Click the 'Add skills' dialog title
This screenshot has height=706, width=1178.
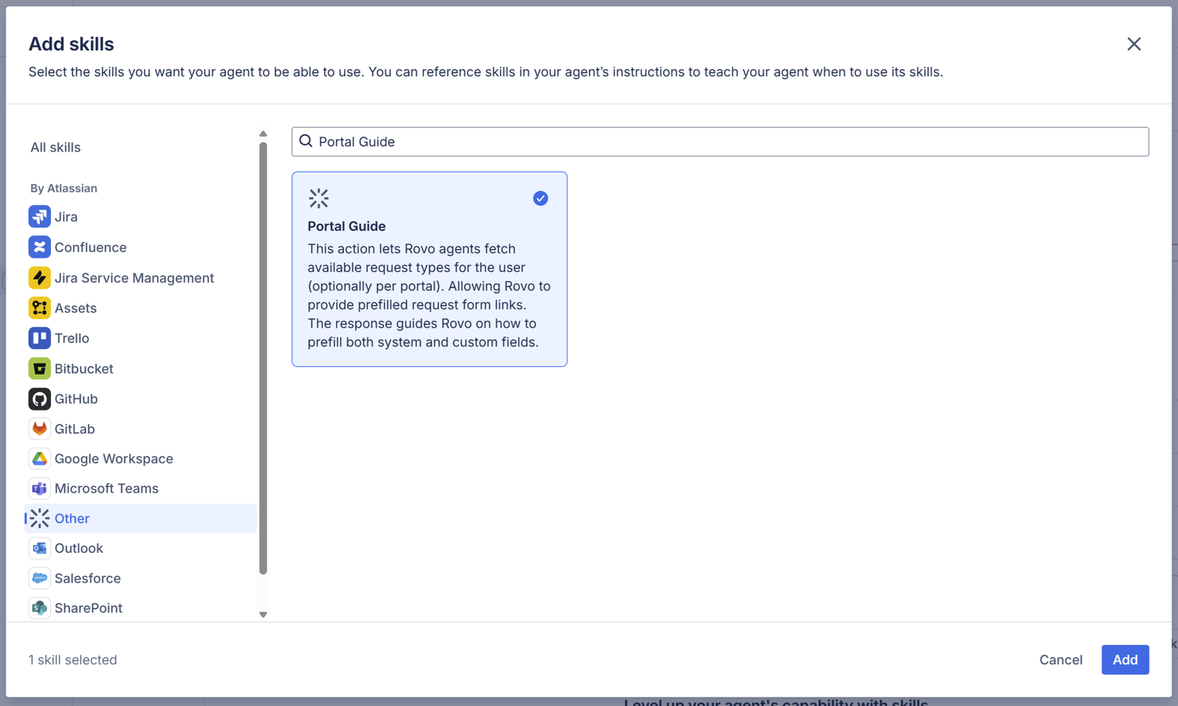[71, 44]
